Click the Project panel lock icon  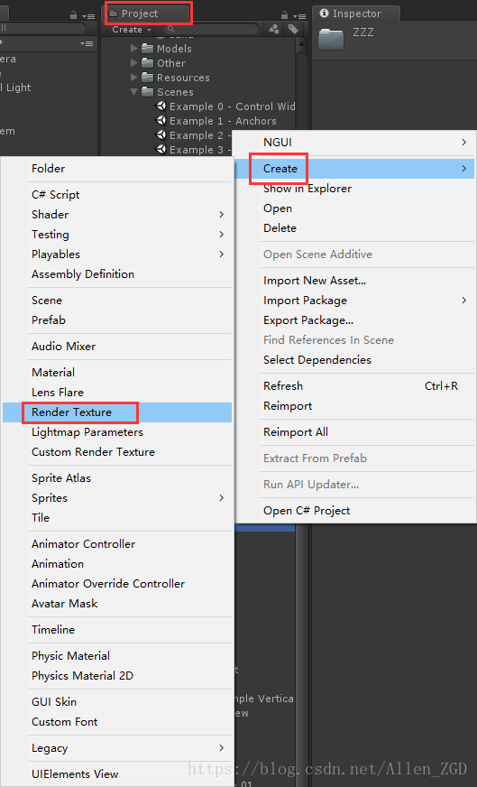click(284, 15)
